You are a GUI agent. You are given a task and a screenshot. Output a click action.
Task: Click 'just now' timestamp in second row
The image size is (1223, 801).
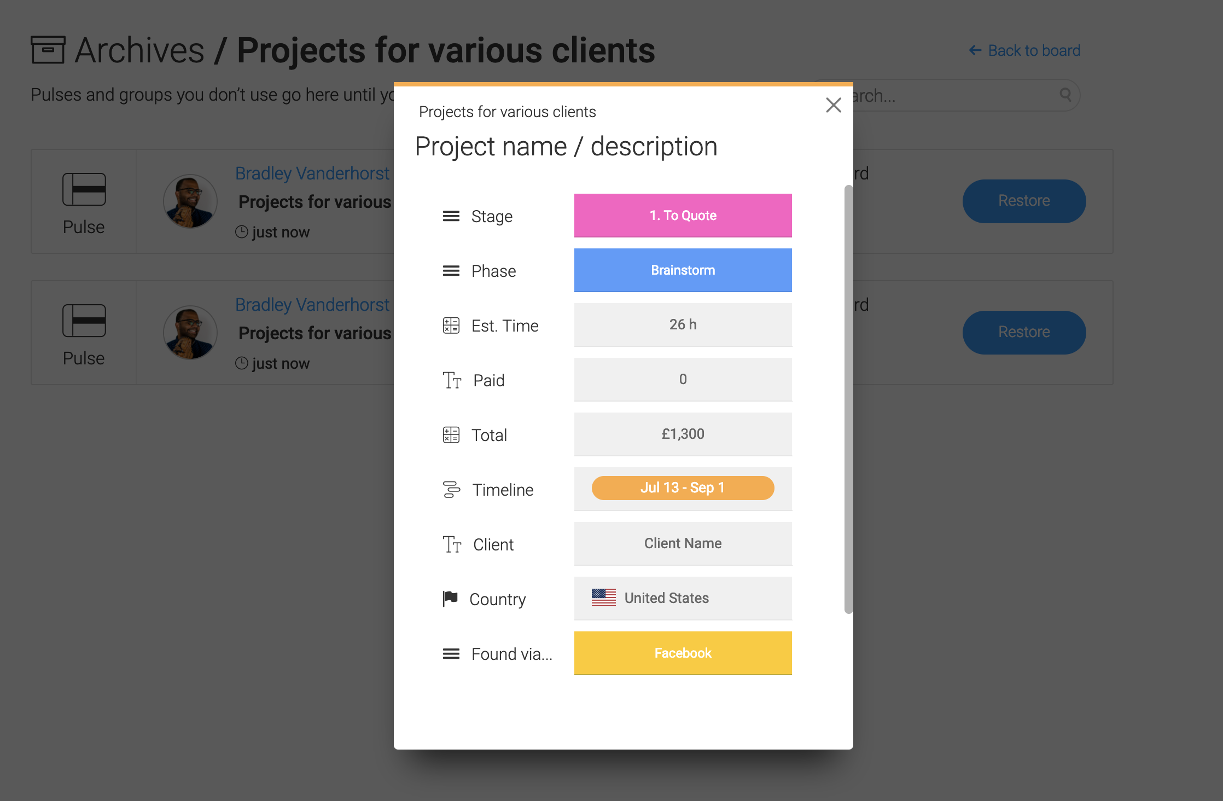281,364
